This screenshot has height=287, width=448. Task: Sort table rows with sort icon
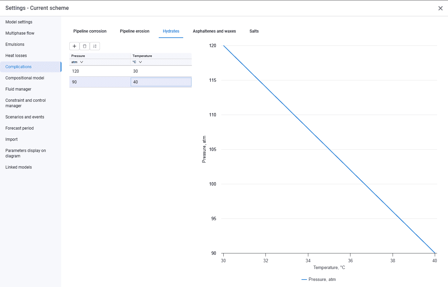pos(95,46)
